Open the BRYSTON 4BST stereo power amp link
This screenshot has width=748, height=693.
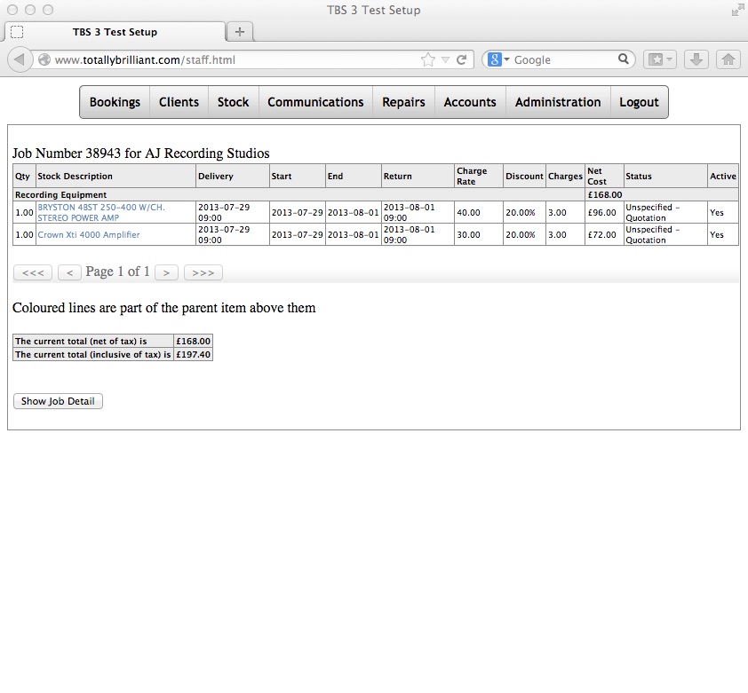101,213
